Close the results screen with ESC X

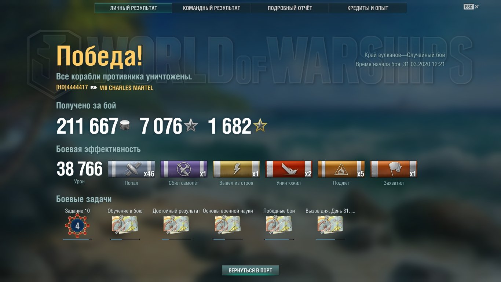471,7
